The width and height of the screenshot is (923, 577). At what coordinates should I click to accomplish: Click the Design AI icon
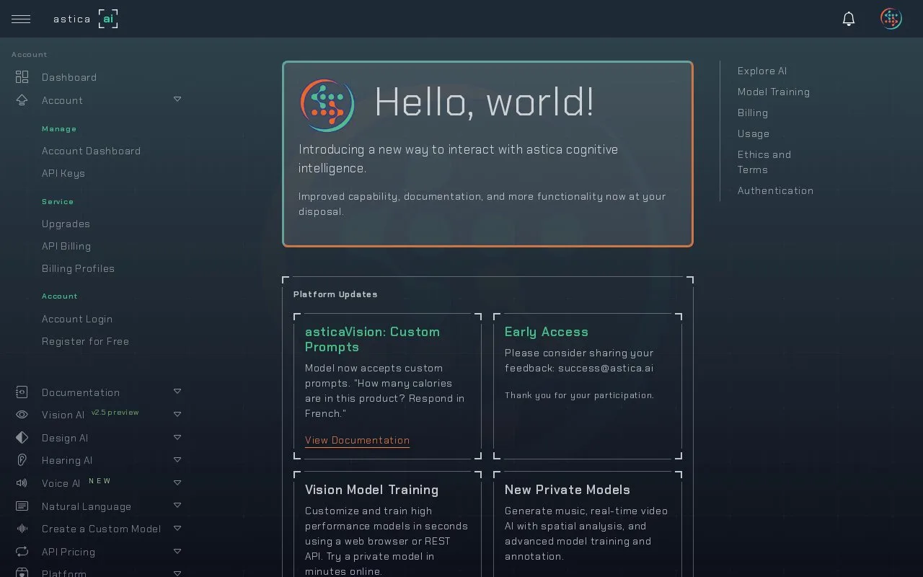click(x=22, y=438)
